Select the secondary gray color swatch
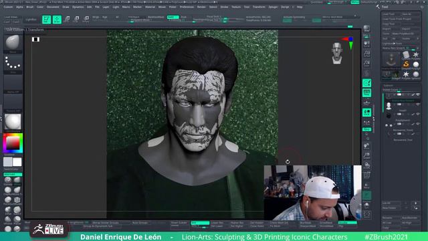Screen dimensions: 428x241 (7, 162)
